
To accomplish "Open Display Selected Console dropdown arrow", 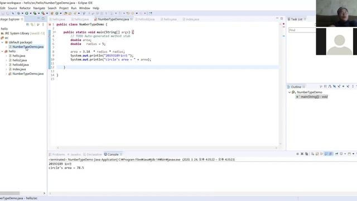I will [345, 154].
